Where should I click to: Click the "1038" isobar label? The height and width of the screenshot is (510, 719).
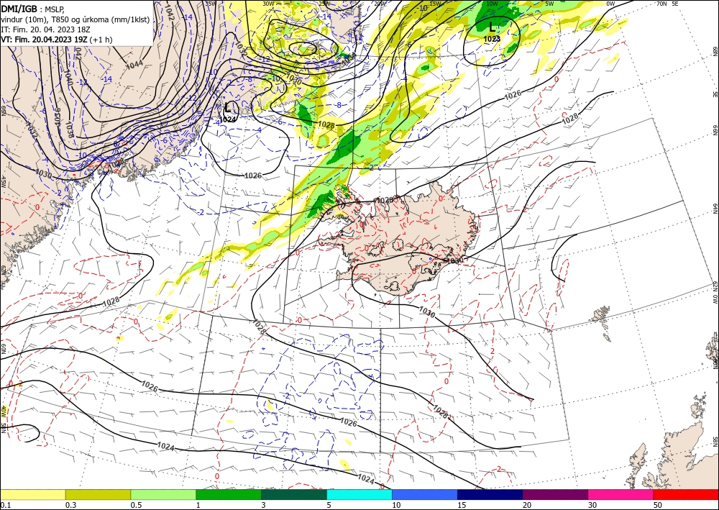point(70,129)
